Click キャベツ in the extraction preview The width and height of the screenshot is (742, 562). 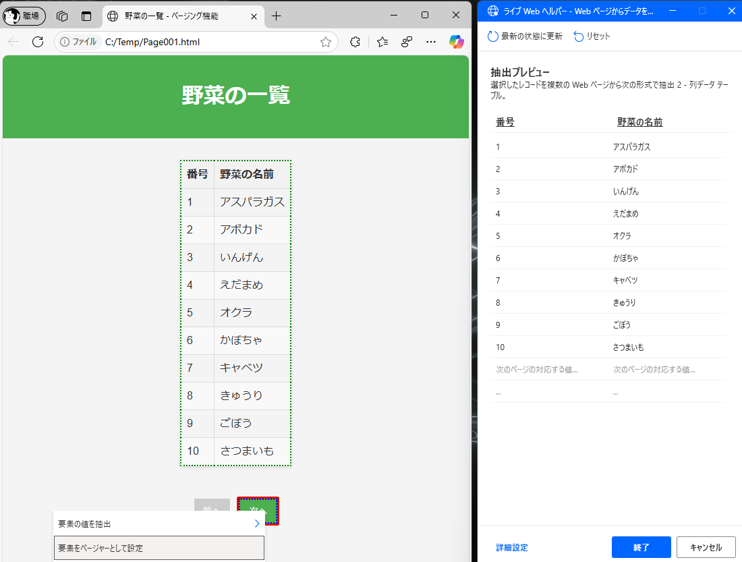click(625, 280)
